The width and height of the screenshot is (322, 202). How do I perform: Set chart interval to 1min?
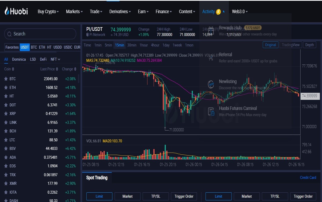click(x=98, y=45)
